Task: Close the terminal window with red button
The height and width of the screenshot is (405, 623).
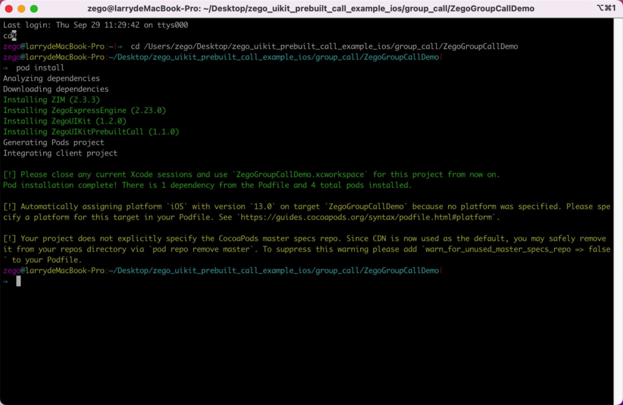Action: [9, 9]
